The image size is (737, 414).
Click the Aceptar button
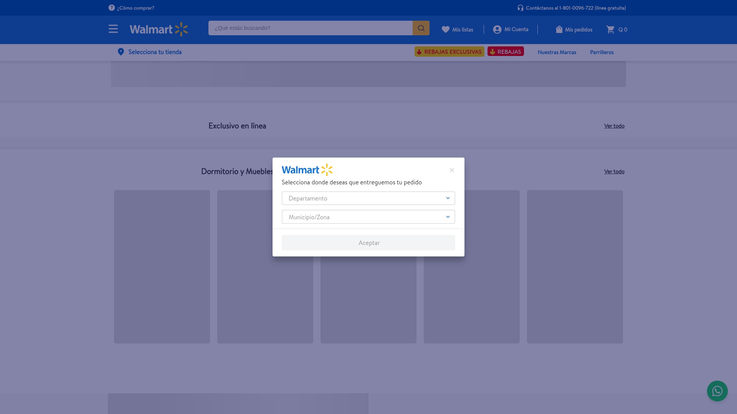click(x=368, y=243)
